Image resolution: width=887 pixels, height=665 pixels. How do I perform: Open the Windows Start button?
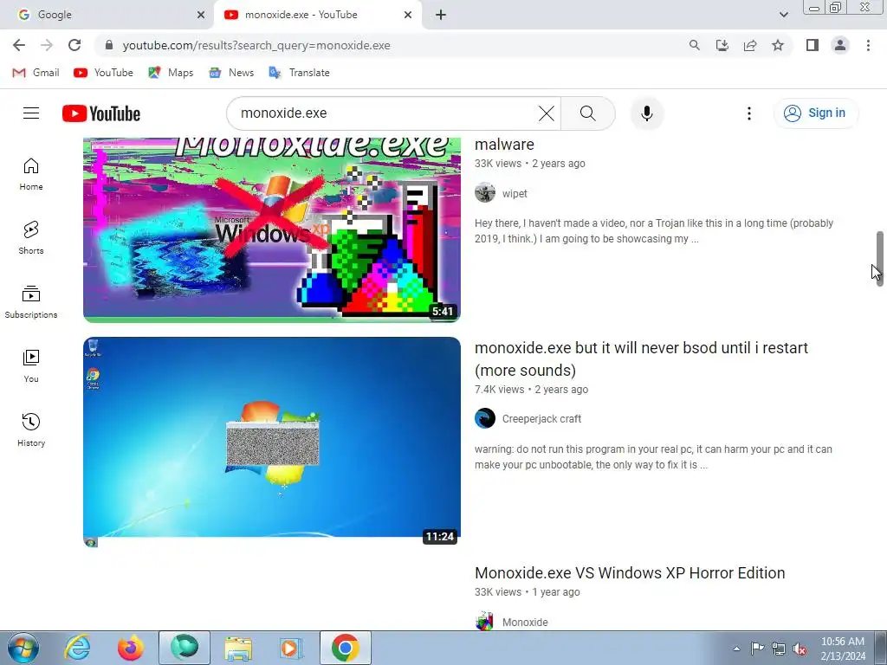(x=23, y=648)
